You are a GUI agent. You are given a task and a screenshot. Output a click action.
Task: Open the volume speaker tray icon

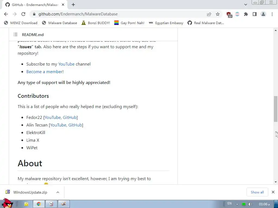click(x=250, y=204)
